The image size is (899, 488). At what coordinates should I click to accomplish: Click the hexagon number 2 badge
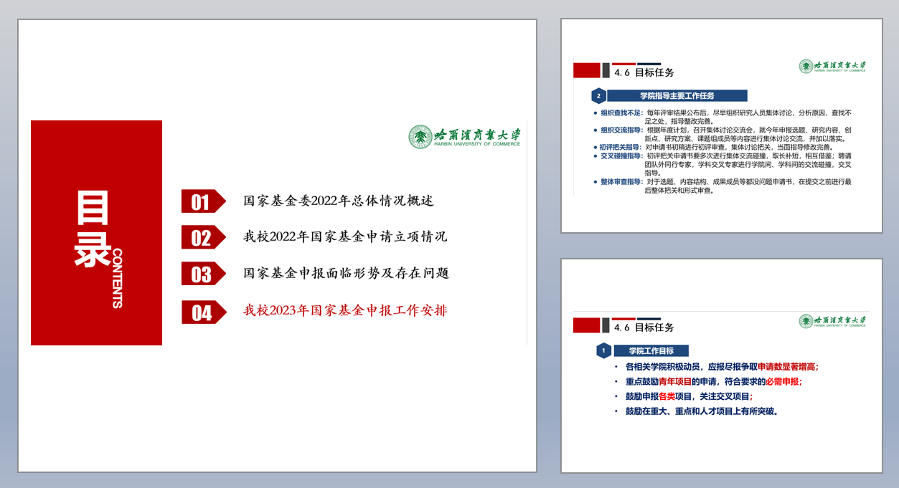(598, 96)
